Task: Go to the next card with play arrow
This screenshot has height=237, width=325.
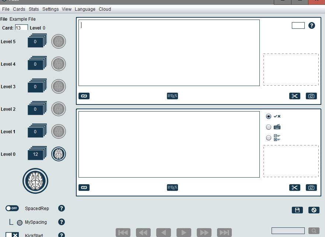Action: [184, 233]
